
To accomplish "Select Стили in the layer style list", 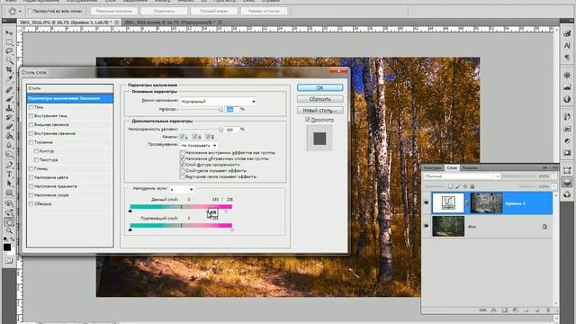I will 70,88.
